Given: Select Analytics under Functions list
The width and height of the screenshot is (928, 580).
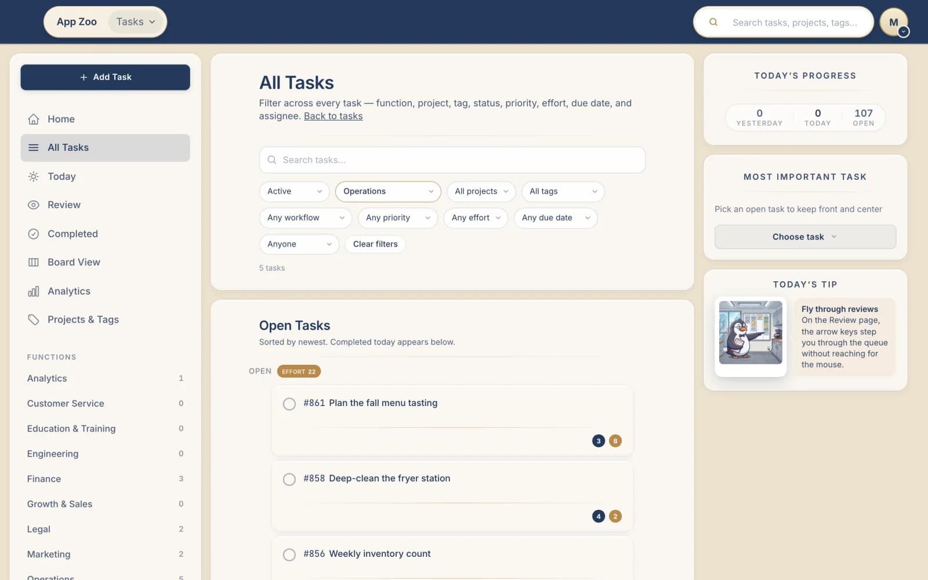Looking at the screenshot, I should 105,378.
